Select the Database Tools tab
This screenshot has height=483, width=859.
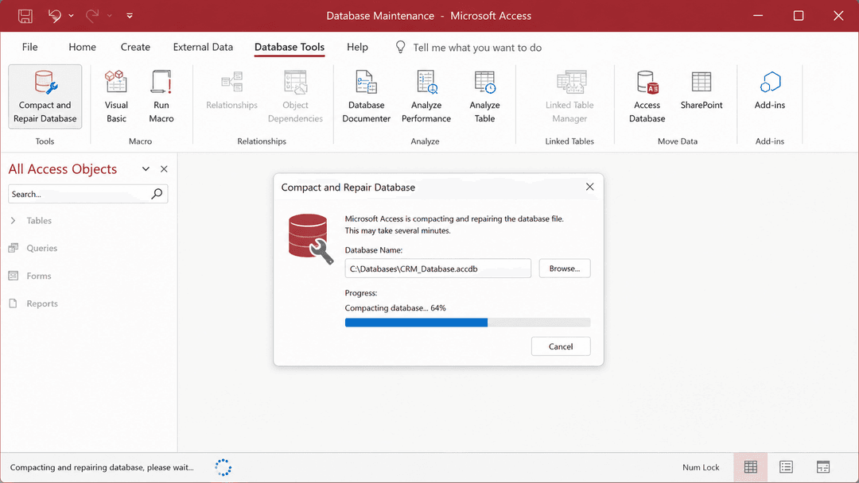pos(290,47)
